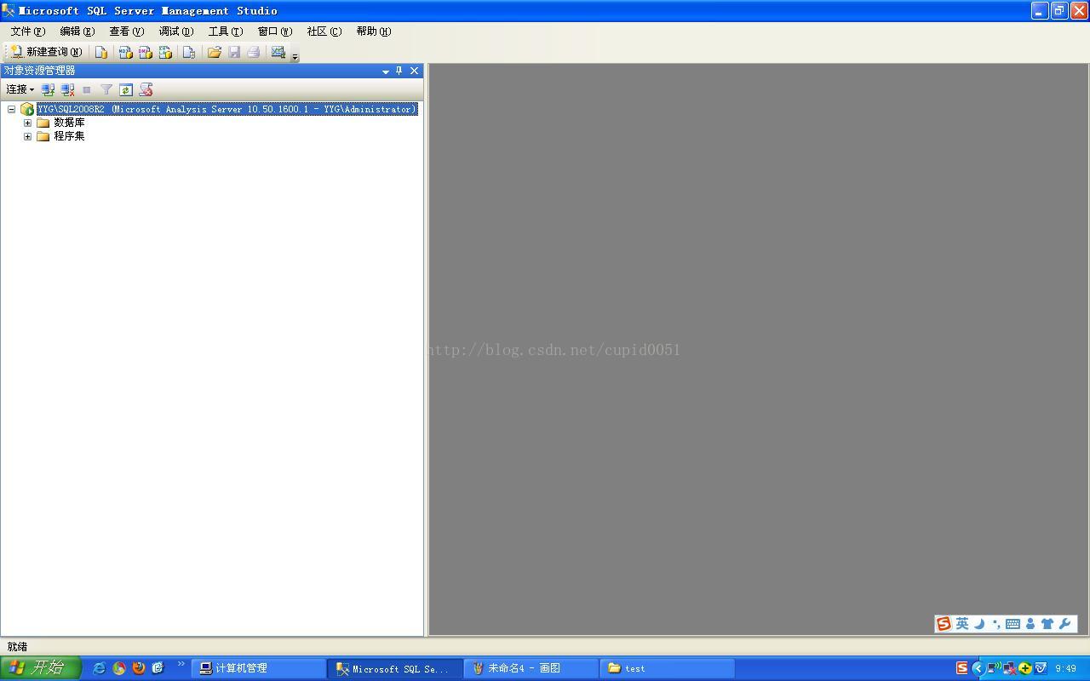Image resolution: width=1090 pixels, height=681 pixels.
Task: Toggle auto-hide pin for Object Explorer
Action: tap(399, 71)
